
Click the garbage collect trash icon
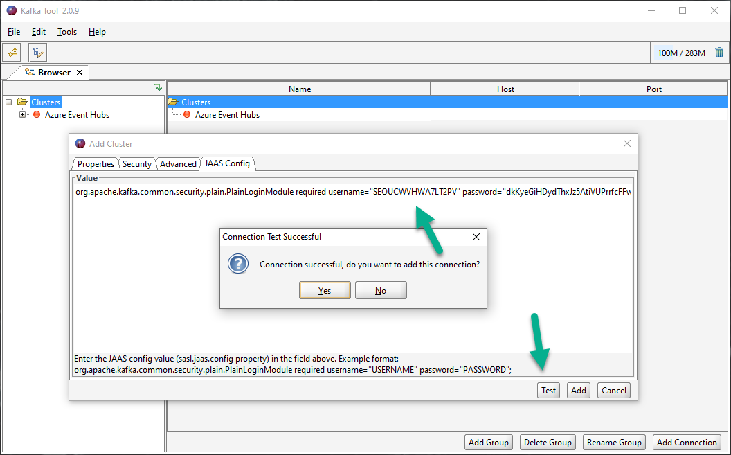pos(719,53)
